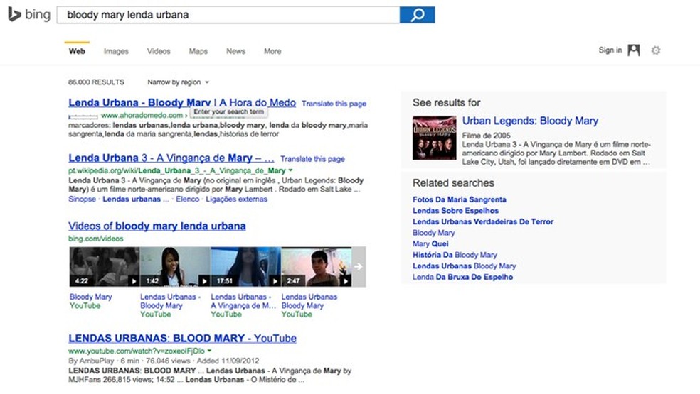Click the blue magnifier search button
This screenshot has height=394, width=700.
417,15
